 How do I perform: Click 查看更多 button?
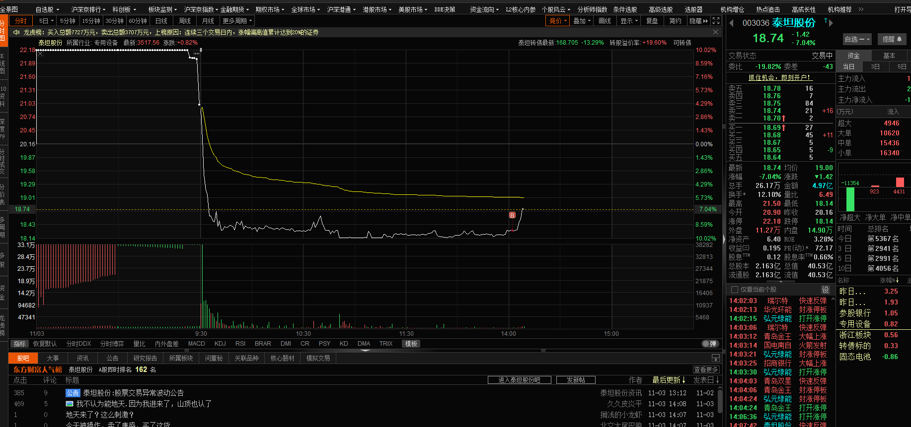point(706,369)
